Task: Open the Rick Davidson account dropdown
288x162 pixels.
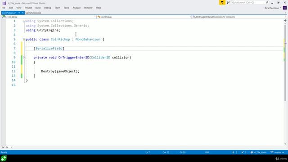Action: pos(273,8)
